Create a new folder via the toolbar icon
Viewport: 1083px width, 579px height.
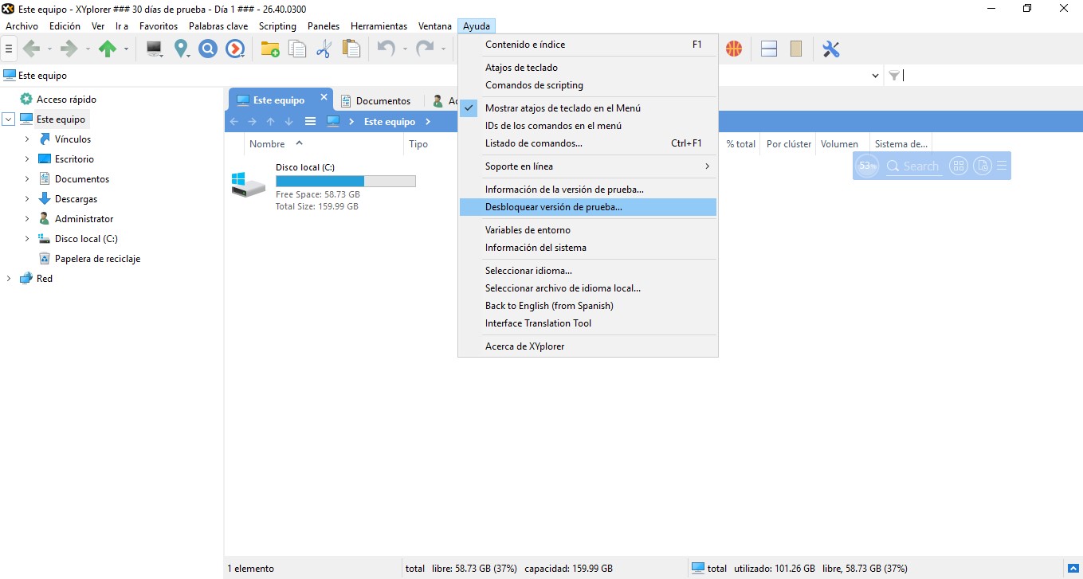[x=269, y=49]
